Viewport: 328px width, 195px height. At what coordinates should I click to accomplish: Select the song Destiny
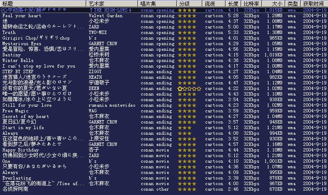(x=12, y=55)
